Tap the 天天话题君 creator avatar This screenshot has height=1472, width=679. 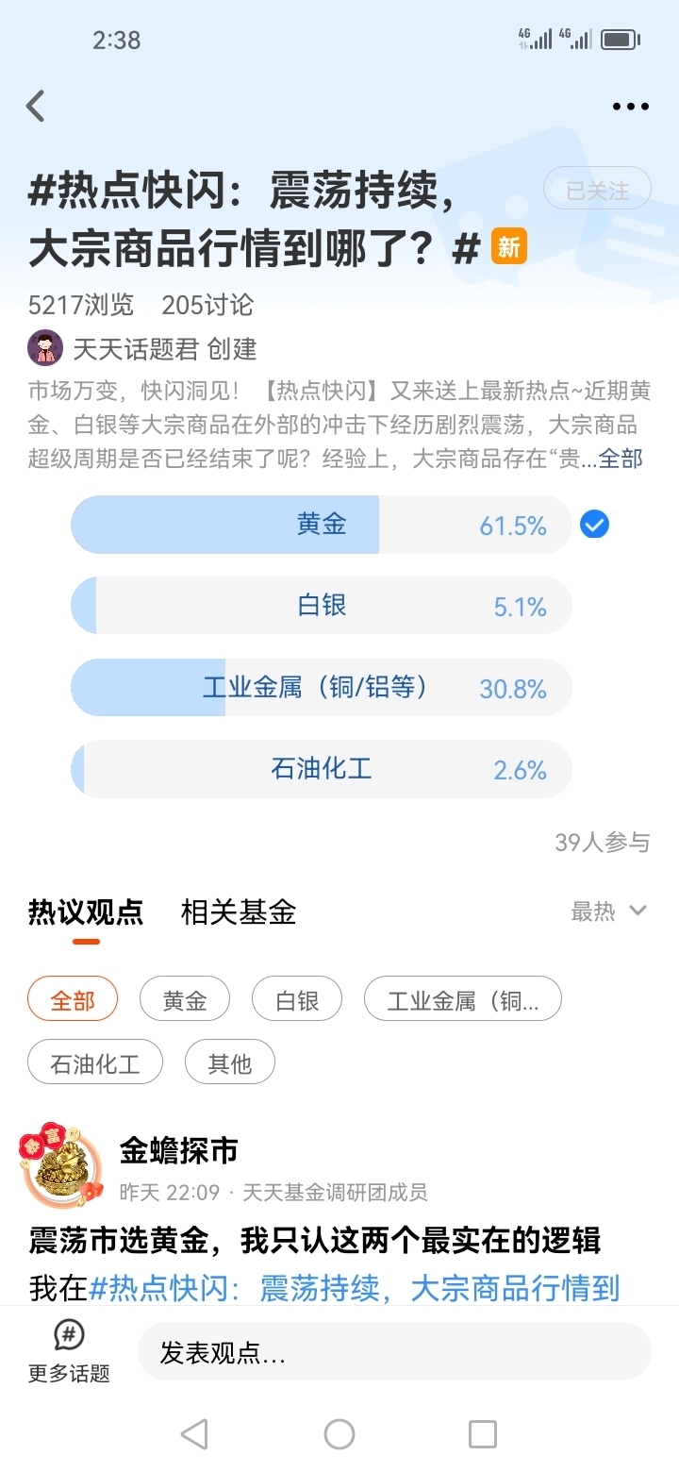click(x=45, y=348)
